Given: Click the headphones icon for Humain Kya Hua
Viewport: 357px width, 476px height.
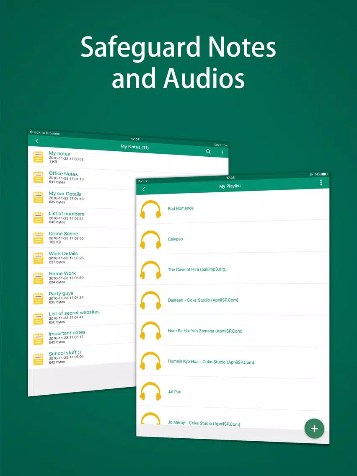Looking at the screenshot, I should pos(150,361).
